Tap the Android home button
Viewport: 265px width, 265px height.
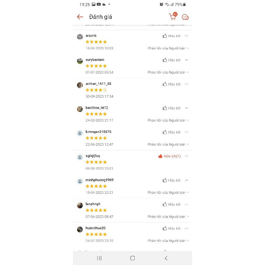pyautogui.click(x=132, y=258)
